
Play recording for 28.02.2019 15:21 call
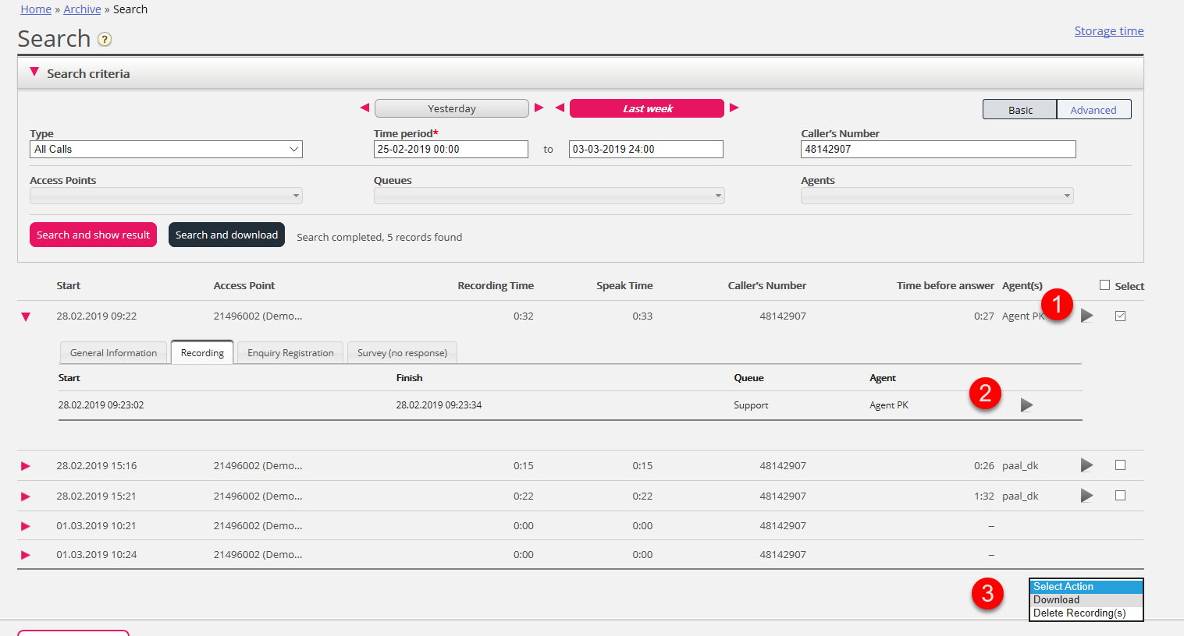pos(1086,496)
